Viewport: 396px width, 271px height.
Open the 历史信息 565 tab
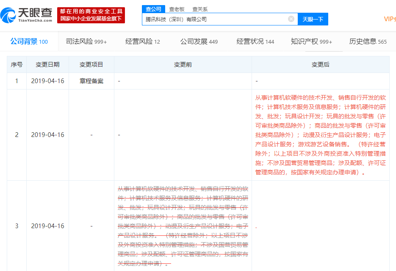pyautogui.click(x=368, y=42)
